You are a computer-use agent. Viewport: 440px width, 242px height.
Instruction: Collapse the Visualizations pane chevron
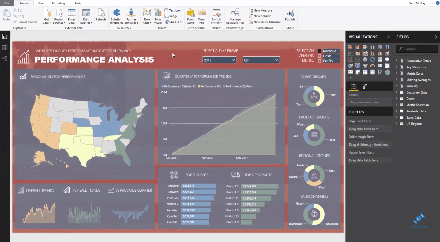point(388,37)
